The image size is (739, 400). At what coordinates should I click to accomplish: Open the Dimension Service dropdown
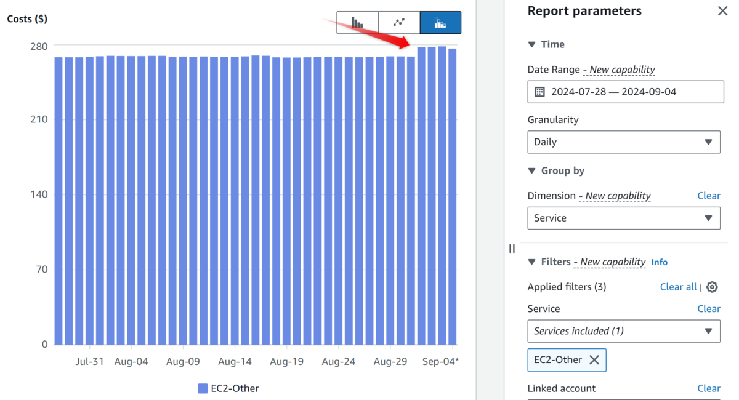pyautogui.click(x=624, y=218)
